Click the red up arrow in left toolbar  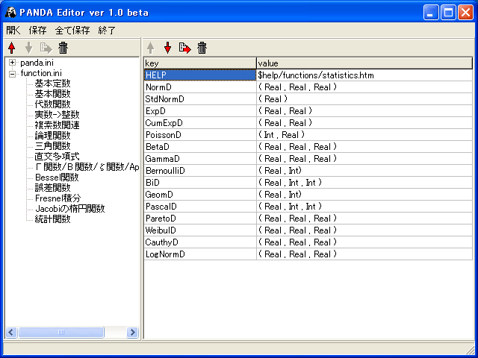pos(12,48)
